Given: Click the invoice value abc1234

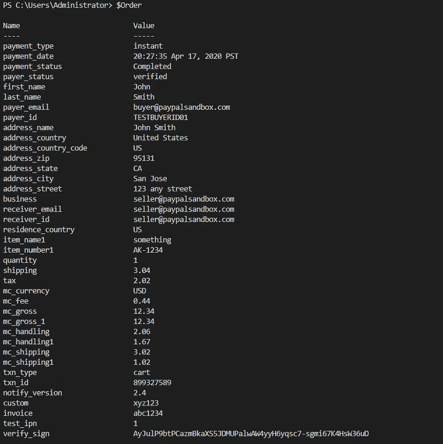Looking at the screenshot, I should click(148, 413).
